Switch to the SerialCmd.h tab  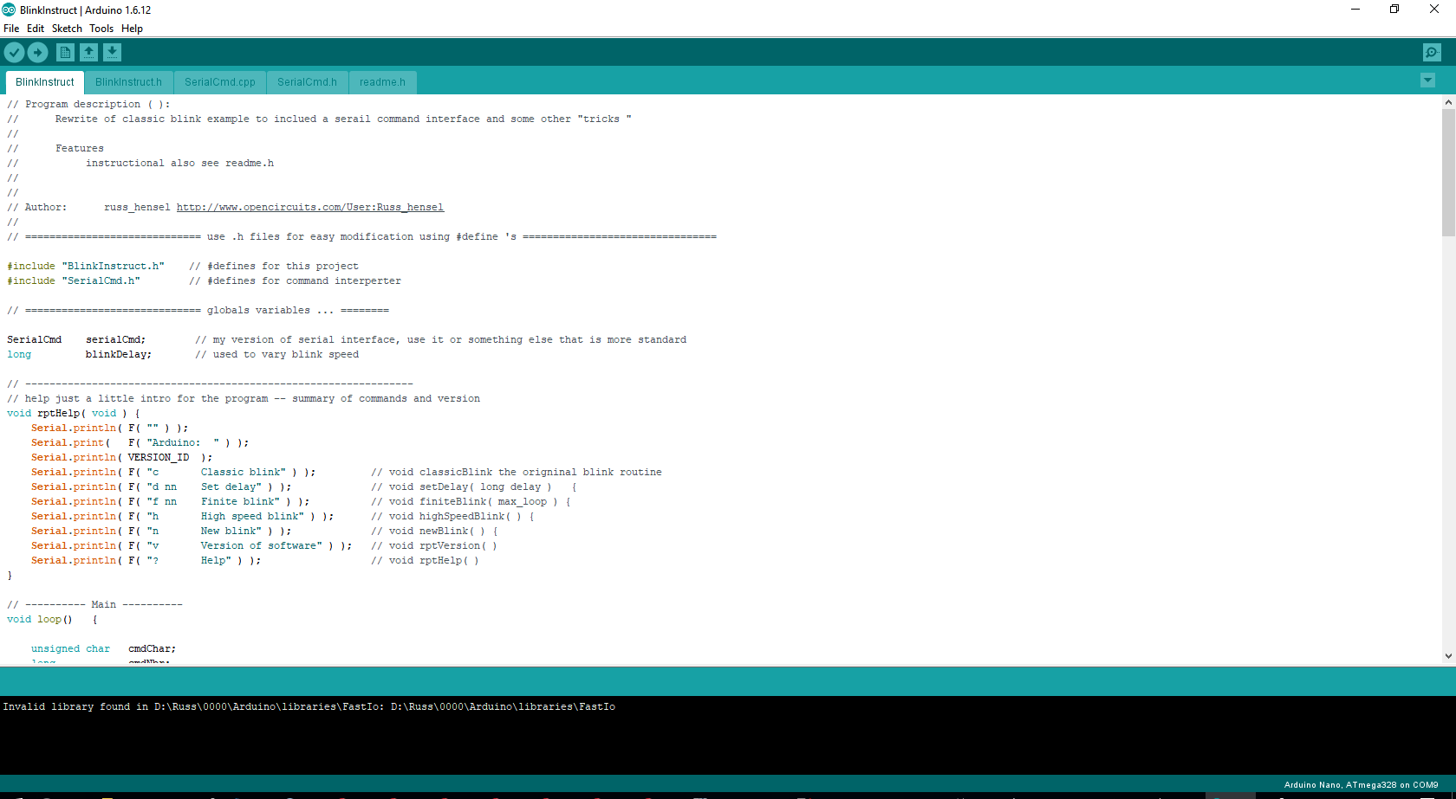(307, 82)
